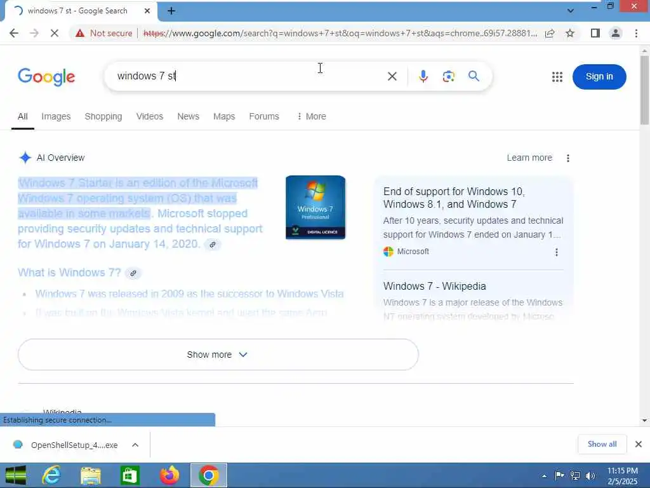Open download options for OpenShellSetup file
The image size is (650, 488).
[135, 445]
